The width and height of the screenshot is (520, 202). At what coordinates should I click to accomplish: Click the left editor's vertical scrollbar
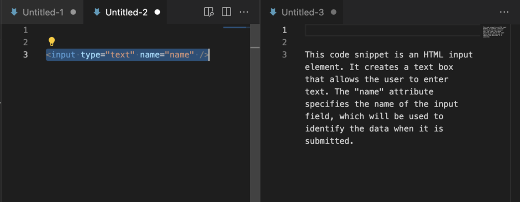pyautogui.click(x=255, y=113)
